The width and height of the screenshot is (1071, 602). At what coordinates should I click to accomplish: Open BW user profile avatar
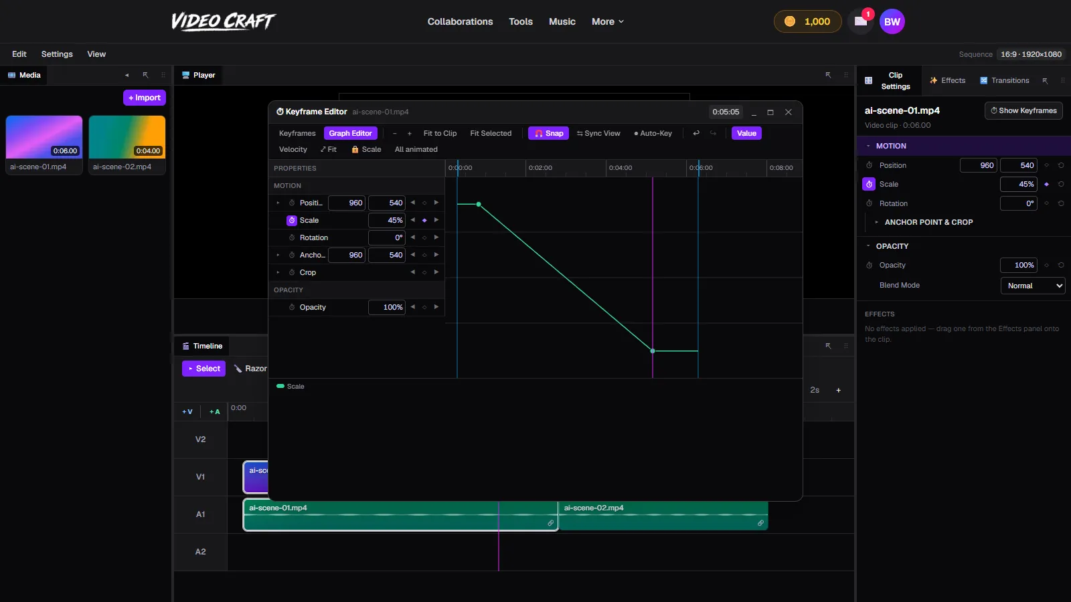892,21
